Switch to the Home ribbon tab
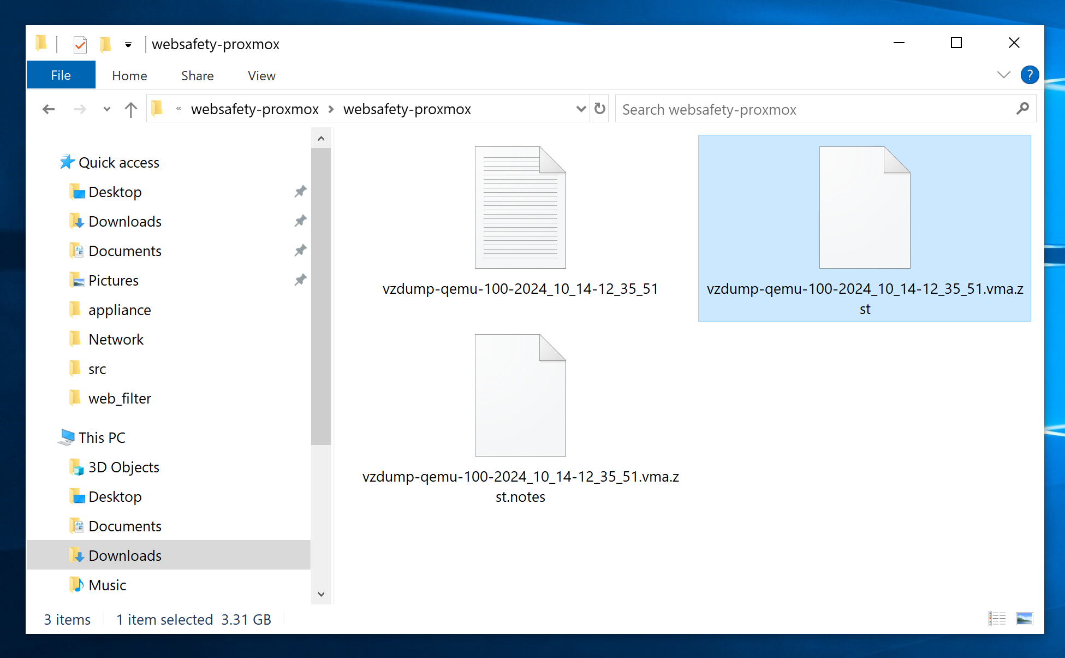Viewport: 1065px width, 658px height. click(x=129, y=76)
